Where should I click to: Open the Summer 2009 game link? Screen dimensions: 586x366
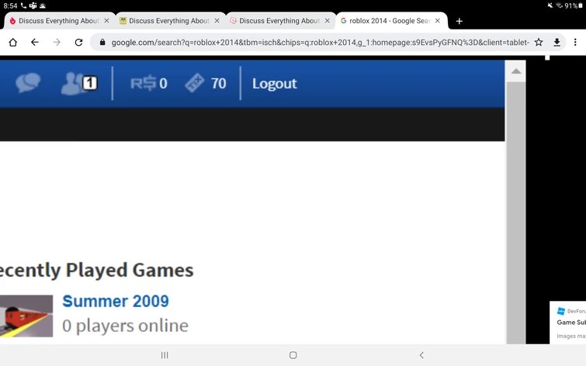[116, 301]
